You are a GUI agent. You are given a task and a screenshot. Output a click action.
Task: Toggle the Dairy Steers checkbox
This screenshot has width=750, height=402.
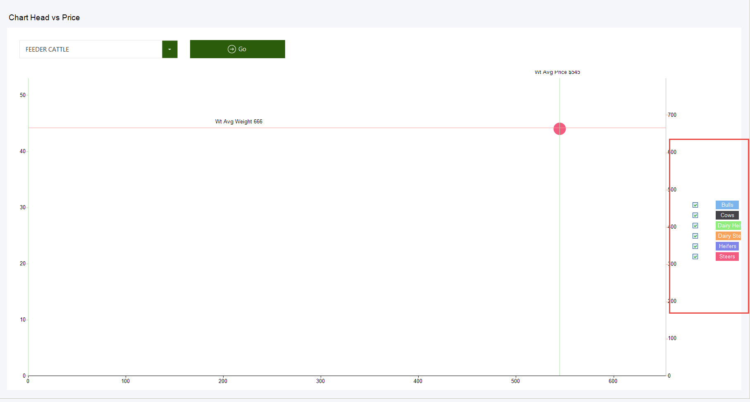point(695,236)
